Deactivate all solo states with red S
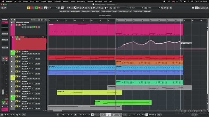Image resolution: width=209 pixels, height=117 pixels. click(31, 8)
